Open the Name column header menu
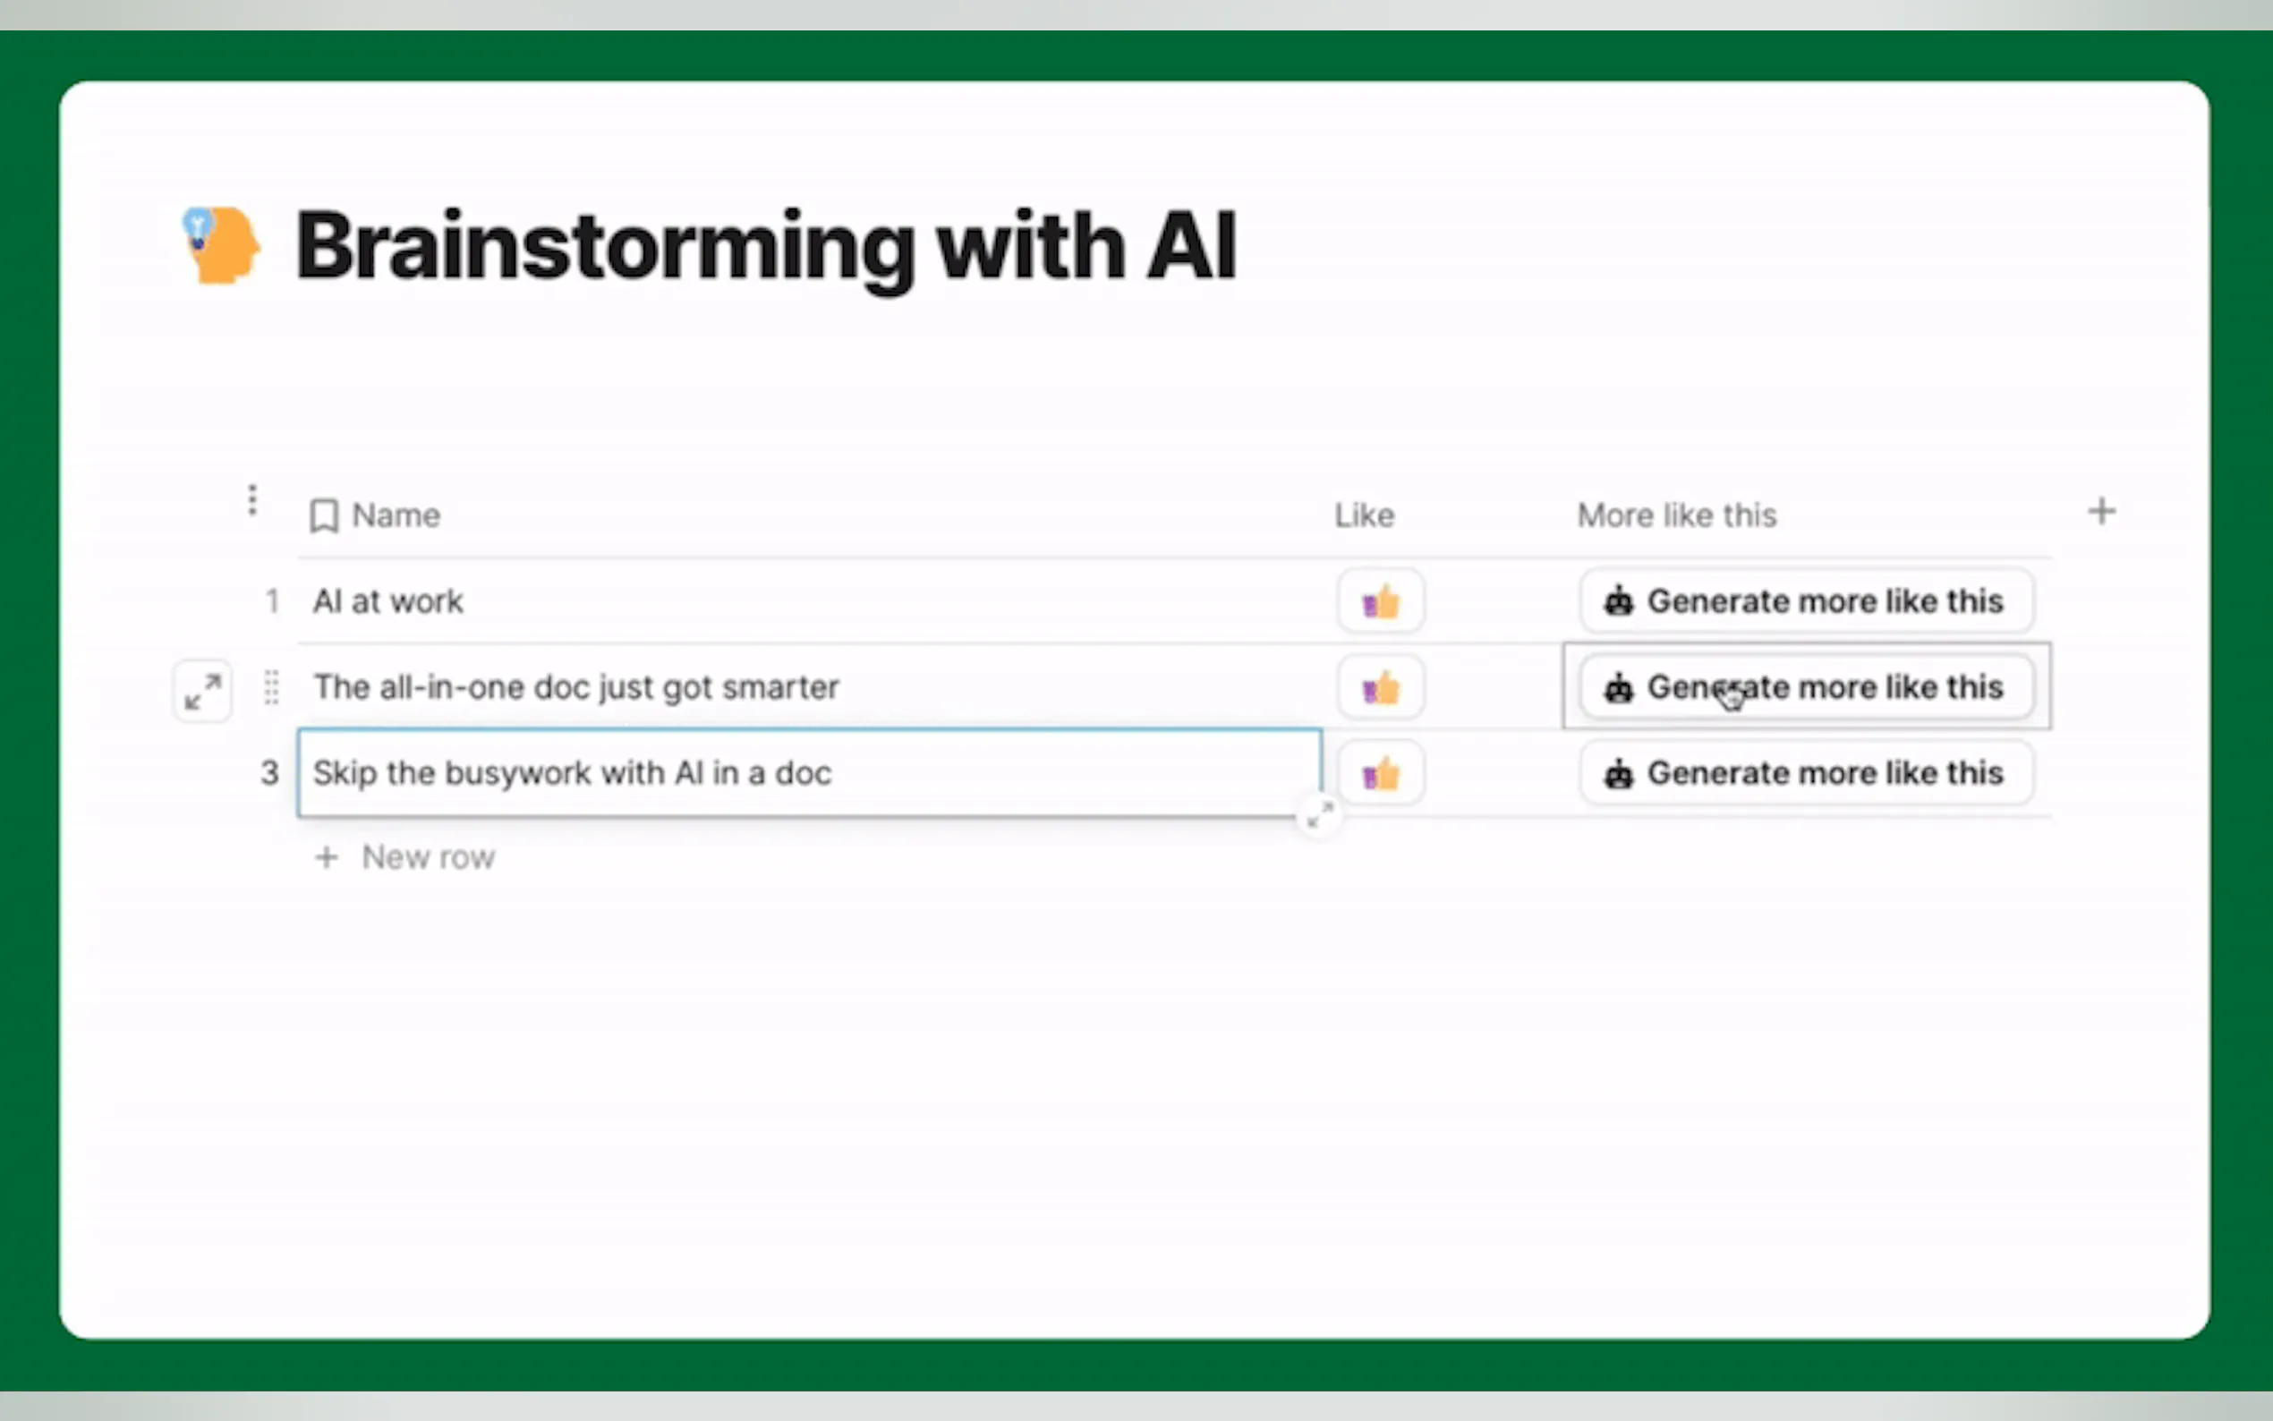 396,515
